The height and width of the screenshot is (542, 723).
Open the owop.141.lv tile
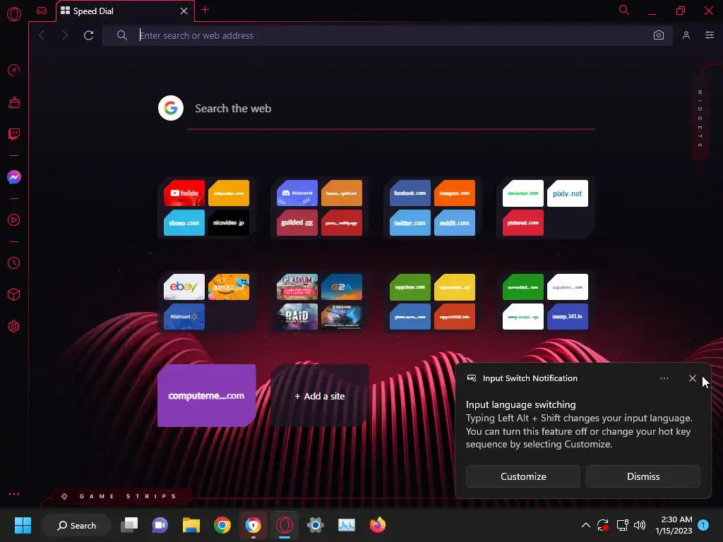567,316
